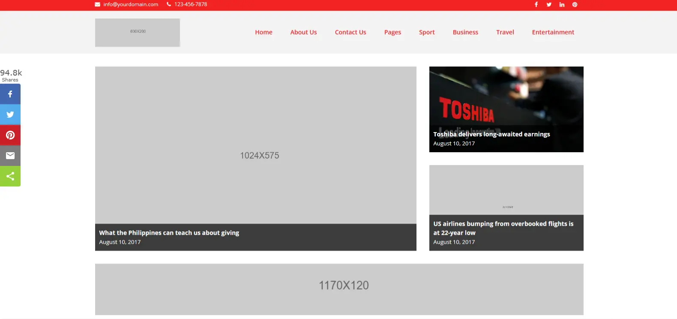This screenshot has height=319, width=677.
Task: Open LinkedIn icon in top bar
Action: pyautogui.click(x=562, y=5)
